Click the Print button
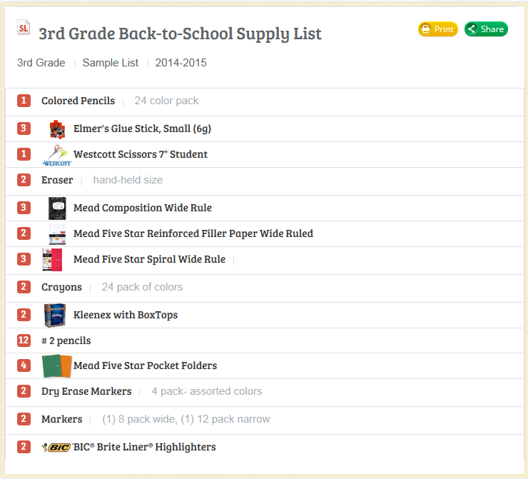 (x=438, y=29)
